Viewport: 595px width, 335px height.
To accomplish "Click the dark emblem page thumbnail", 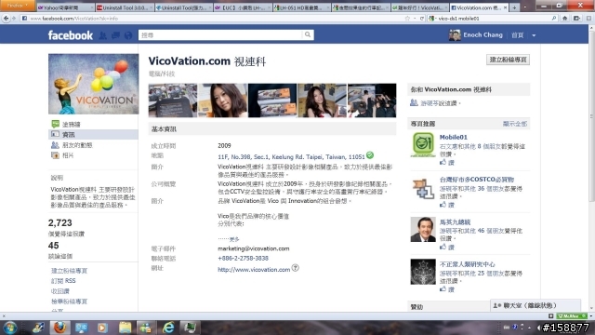I will pos(423,272).
